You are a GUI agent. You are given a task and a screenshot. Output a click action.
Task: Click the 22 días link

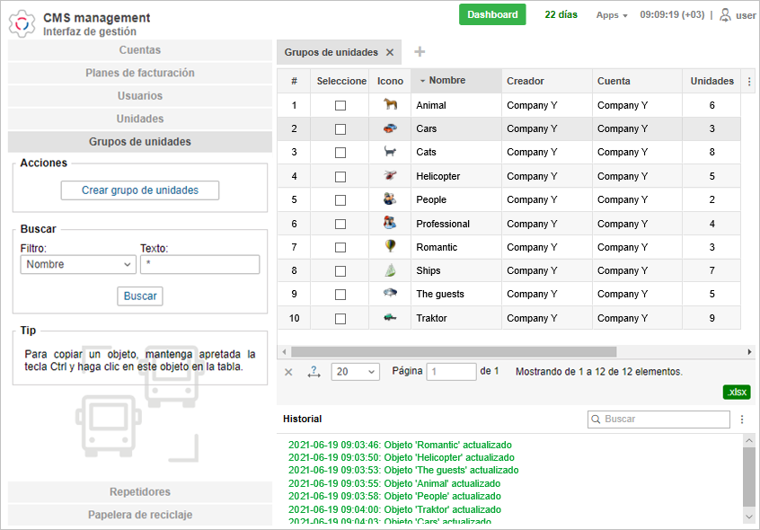coord(561,14)
